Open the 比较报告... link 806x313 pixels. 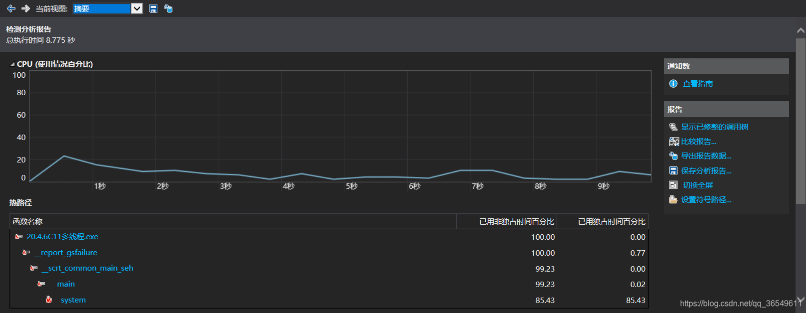pyautogui.click(x=699, y=142)
